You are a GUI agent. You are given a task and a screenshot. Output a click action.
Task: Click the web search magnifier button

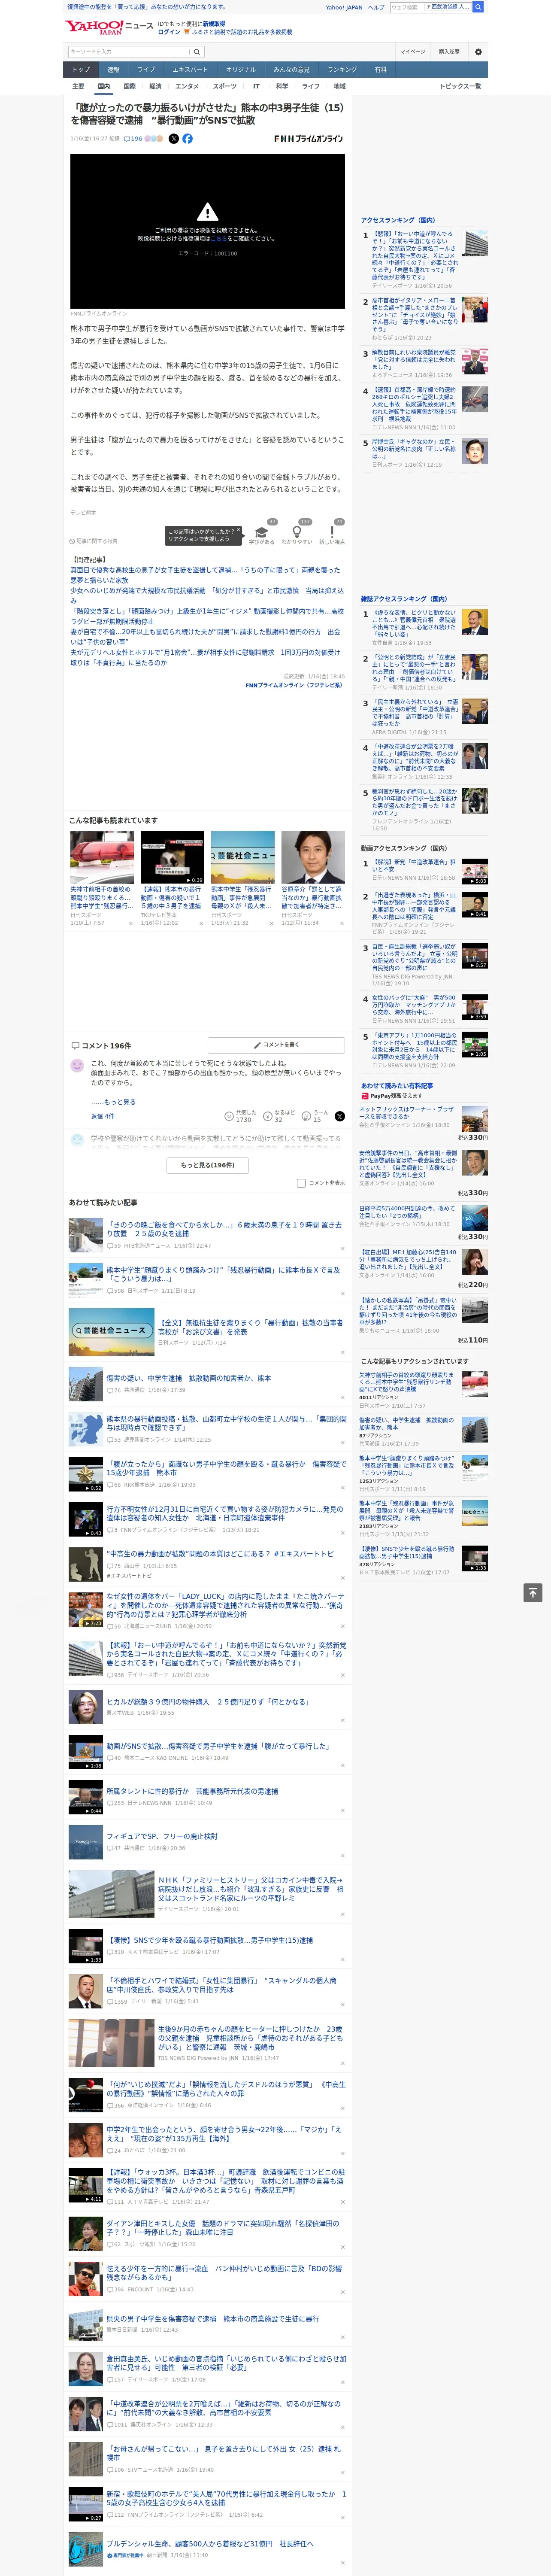tap(478, 7)
